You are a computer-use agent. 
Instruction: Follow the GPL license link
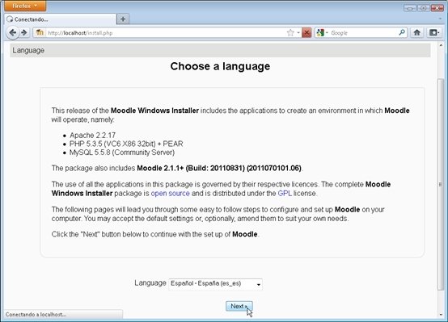pos(285,194)
